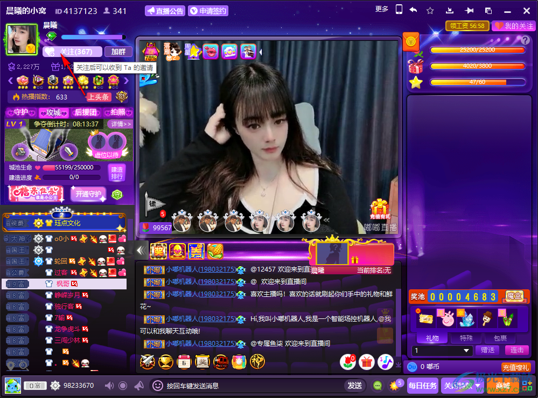Click the green 守 shield icon

117,195
